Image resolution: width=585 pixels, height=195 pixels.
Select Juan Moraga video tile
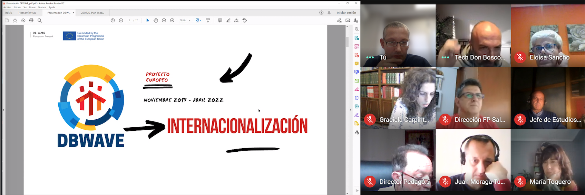pos(473,160)
